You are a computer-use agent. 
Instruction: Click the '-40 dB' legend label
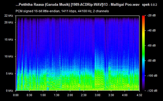(152, 31)
